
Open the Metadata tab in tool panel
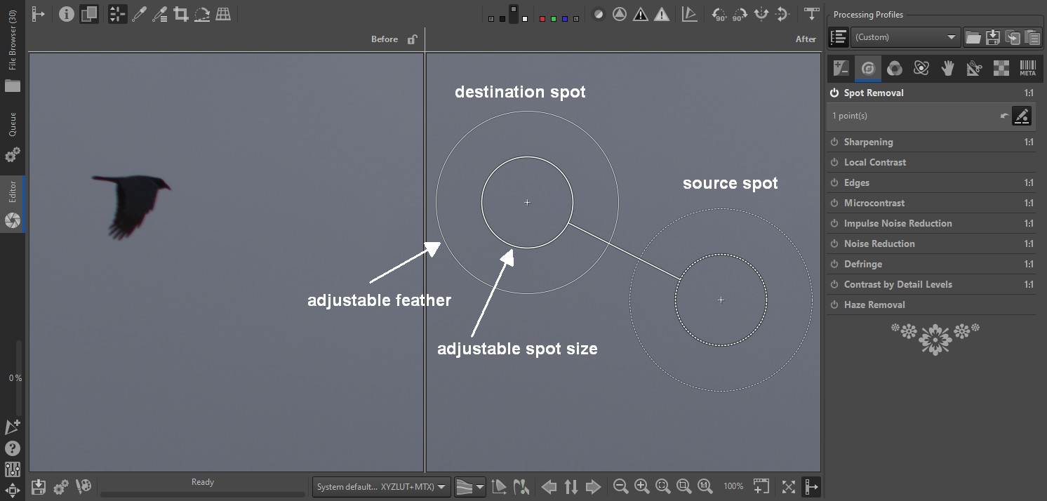(x=1027, y=68)
